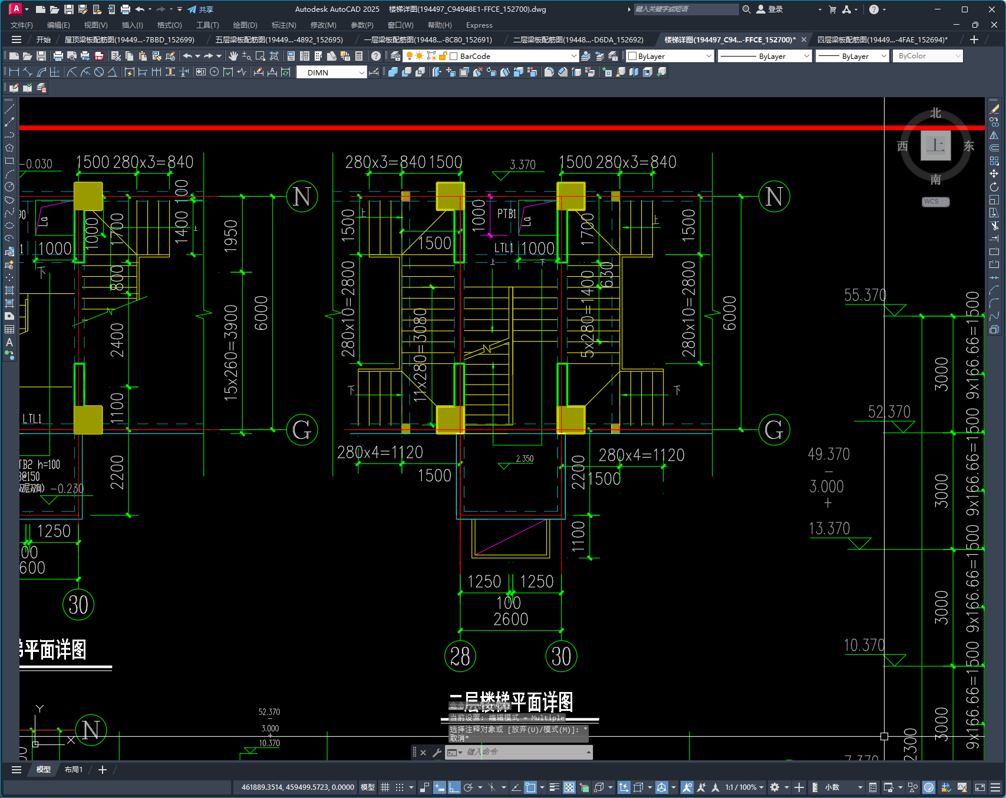Toggle lineweight display in status bar
The height and width of the screenshot is (798, 1006).
tap(555, 787)
